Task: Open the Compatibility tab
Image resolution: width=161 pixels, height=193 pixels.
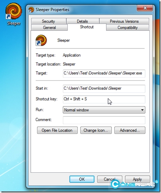Action: coord(128,28)
